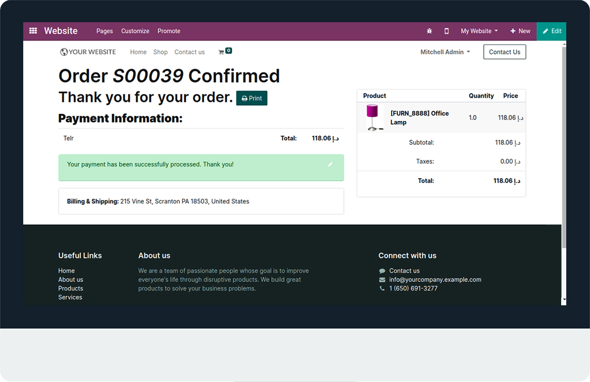Open footer Services link

70,297
